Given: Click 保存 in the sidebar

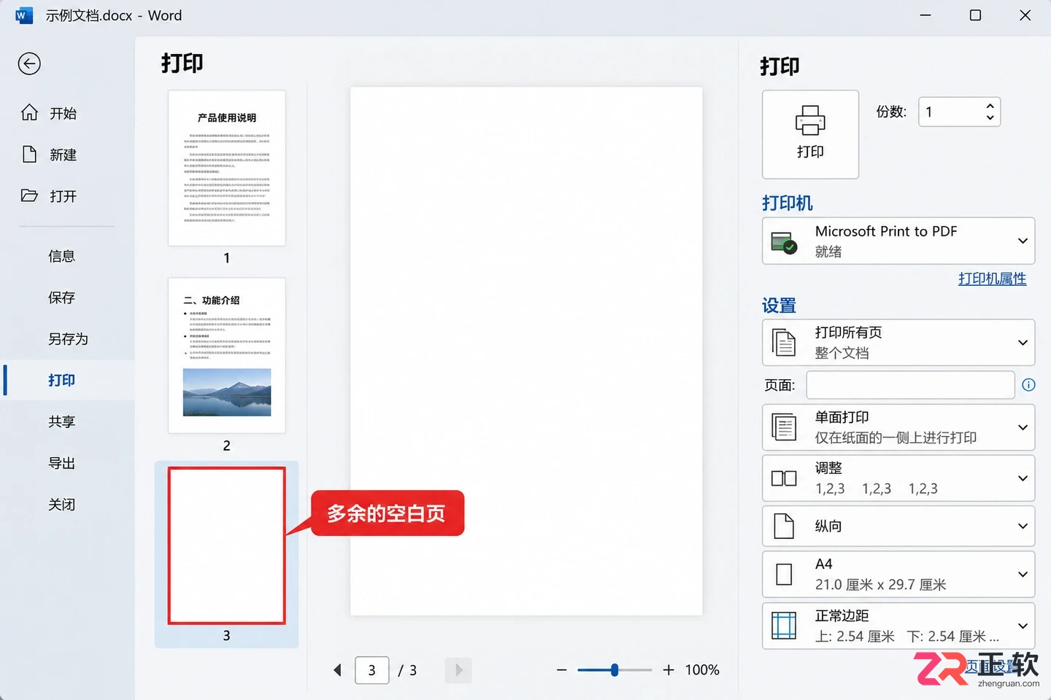Looking at the screenshot, I should pyautogui.click(x=62, y=297).
